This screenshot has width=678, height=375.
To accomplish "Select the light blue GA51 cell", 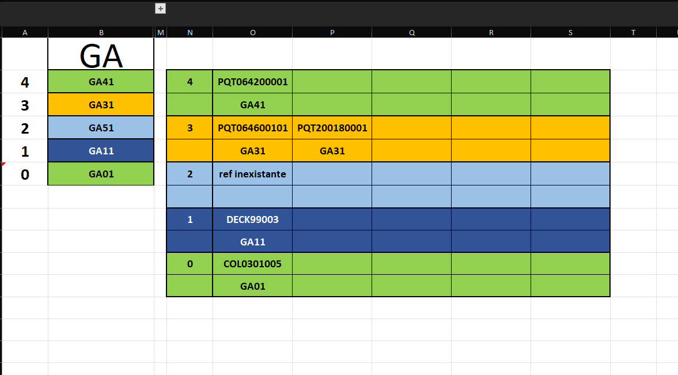I will point(101,128).
